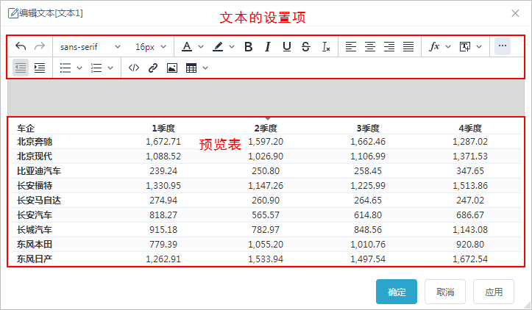Viewport: 532px width, 310px height.
Task: Center align the text
Action: (x=370, y=46)
